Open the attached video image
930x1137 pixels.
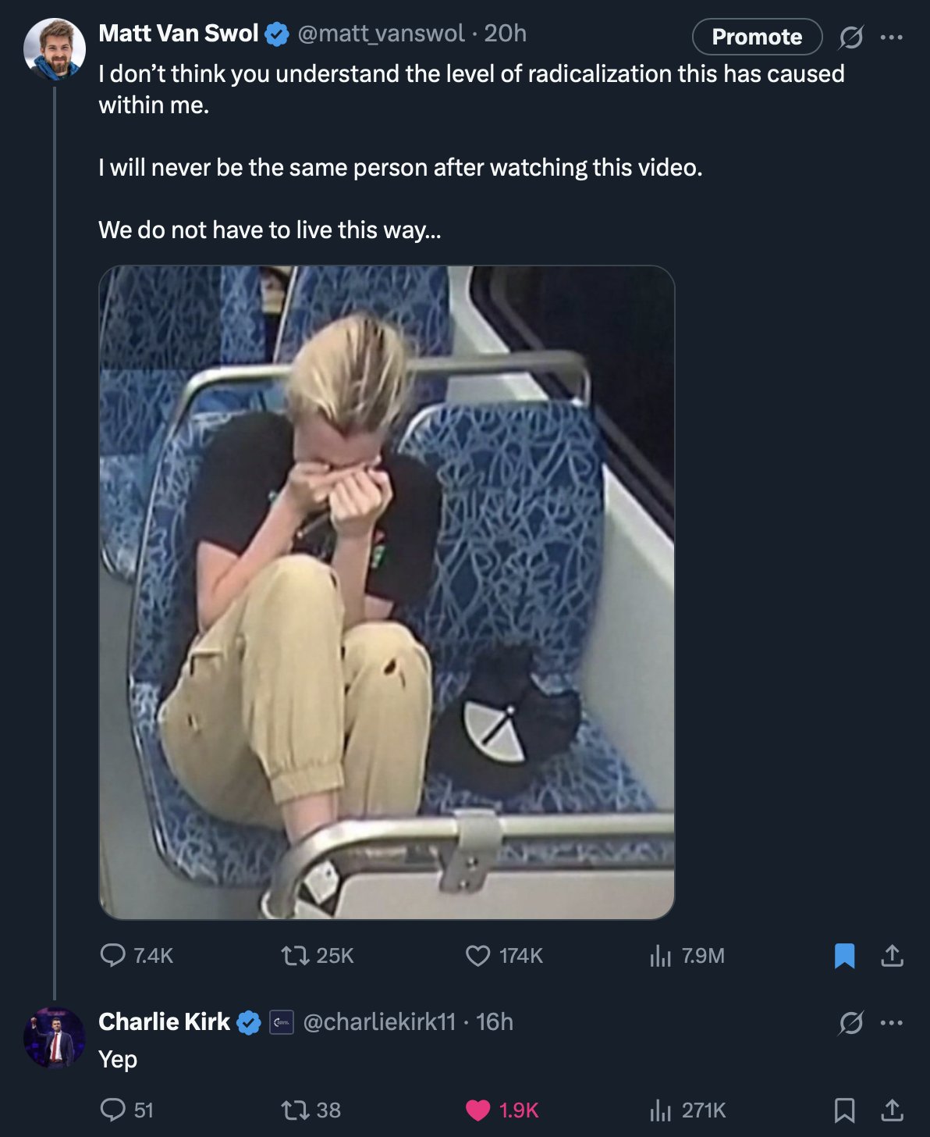coord(387,592)
